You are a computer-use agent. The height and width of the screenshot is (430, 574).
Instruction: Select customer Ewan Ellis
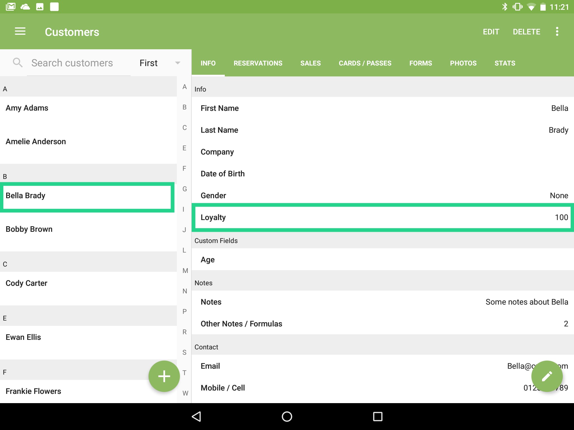(x=88, y=342)
